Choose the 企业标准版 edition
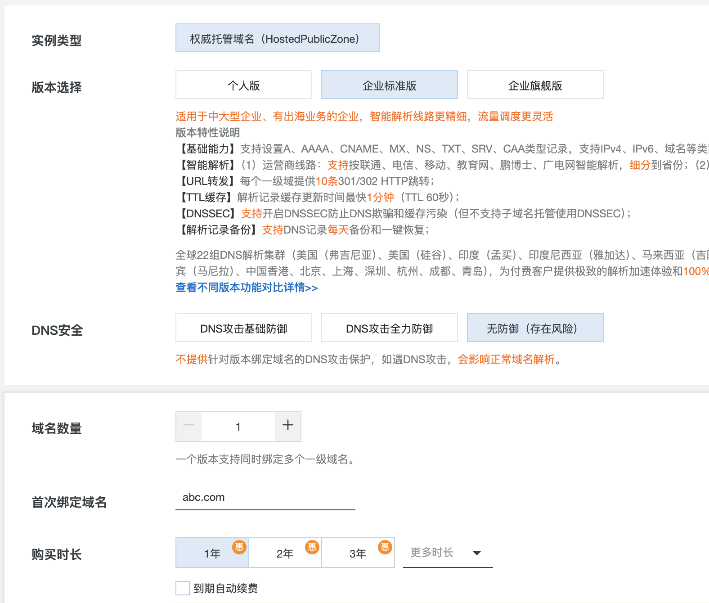Image resolution: width=709 pixels, height=603 pixels. (389, 85)
